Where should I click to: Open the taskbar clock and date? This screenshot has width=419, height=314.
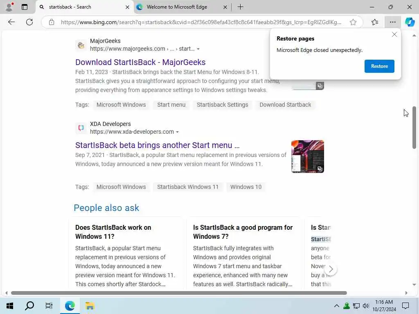(384, 306)
